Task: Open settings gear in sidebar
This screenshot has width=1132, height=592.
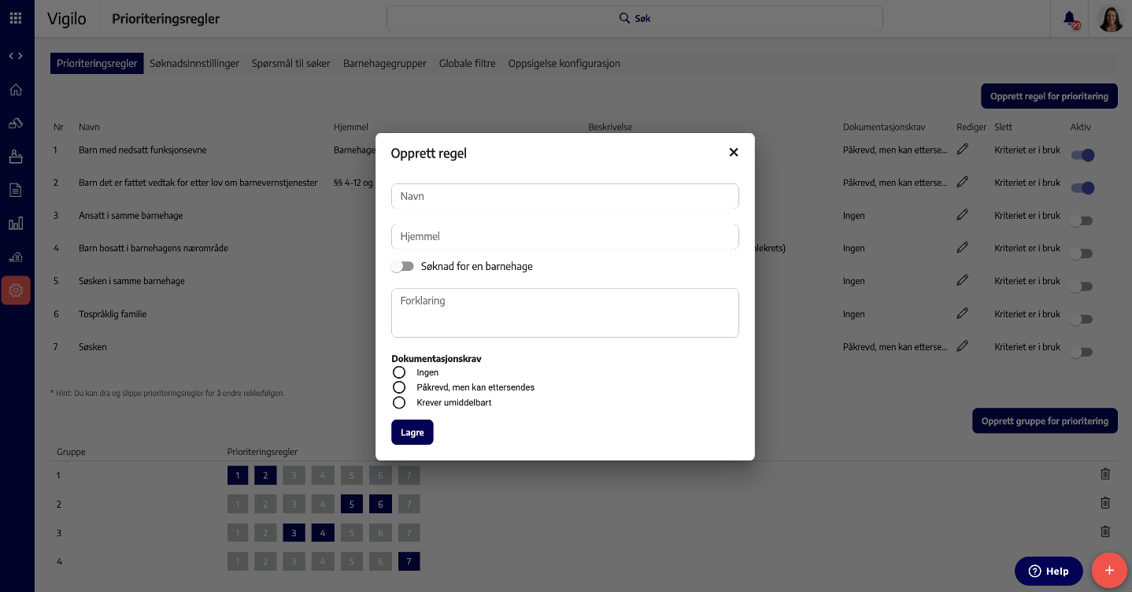Action: click(x=16, y=290)
